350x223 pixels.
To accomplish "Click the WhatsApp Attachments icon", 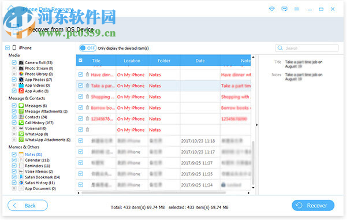I will (x=21, y=140).
